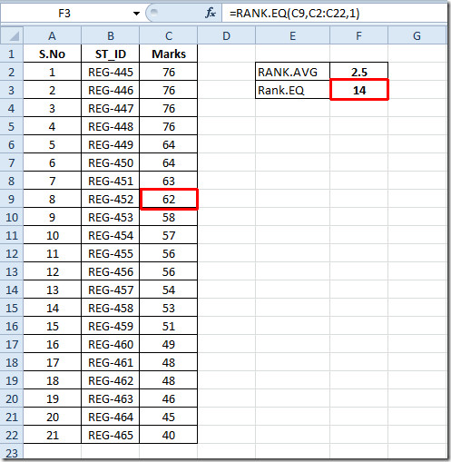Select column A header

point(53,35)
